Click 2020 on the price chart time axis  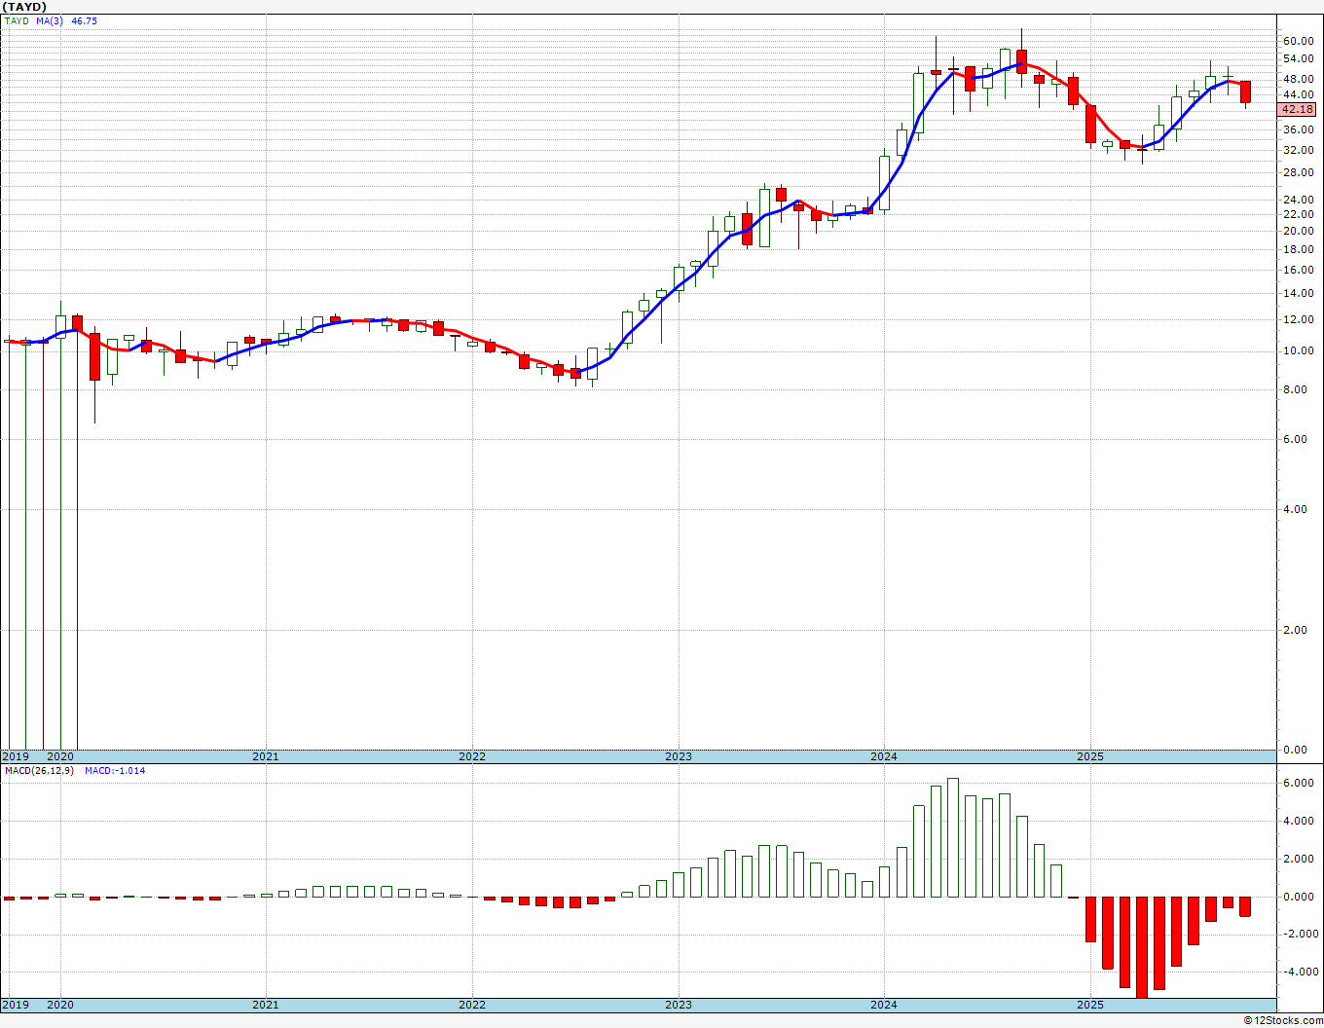(60, 756)
